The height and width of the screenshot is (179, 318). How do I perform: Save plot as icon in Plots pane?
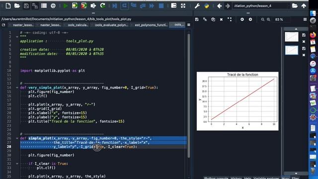pos(197,19)
